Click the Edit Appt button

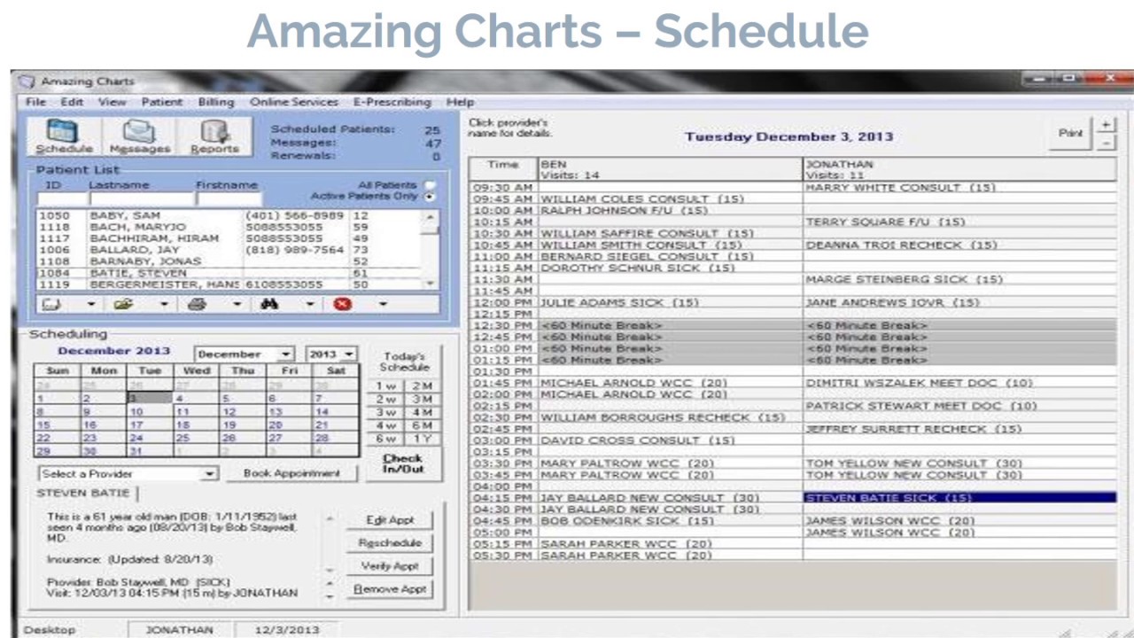click(390, 520)
